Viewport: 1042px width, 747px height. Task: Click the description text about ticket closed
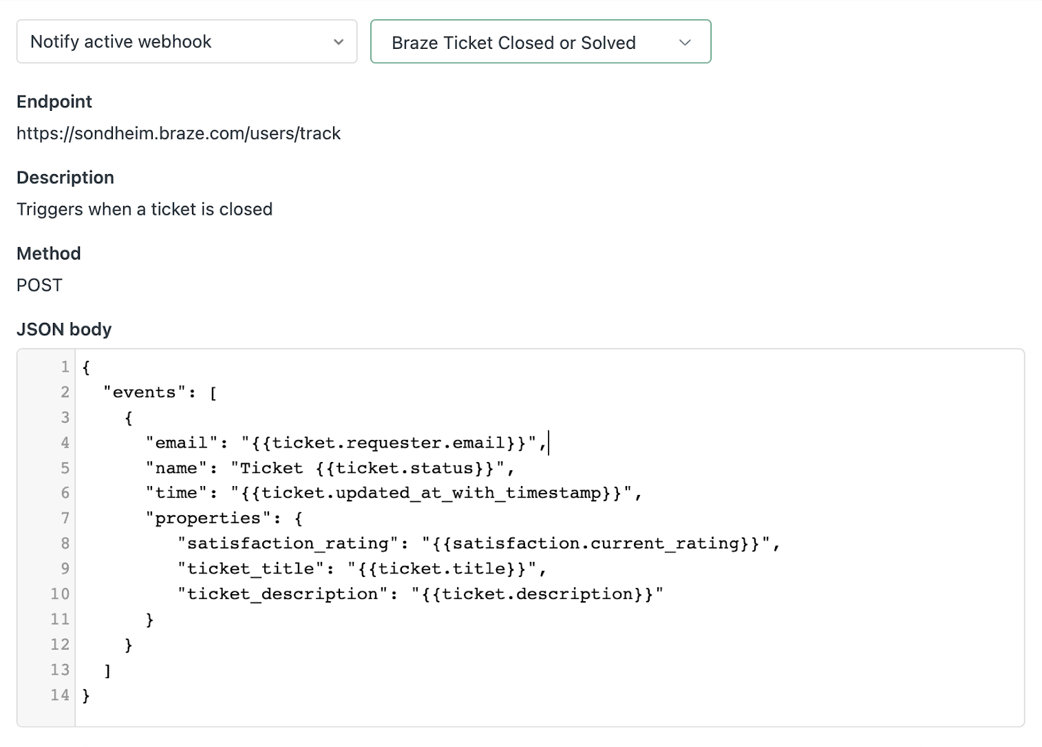click(x=145, y=209)
